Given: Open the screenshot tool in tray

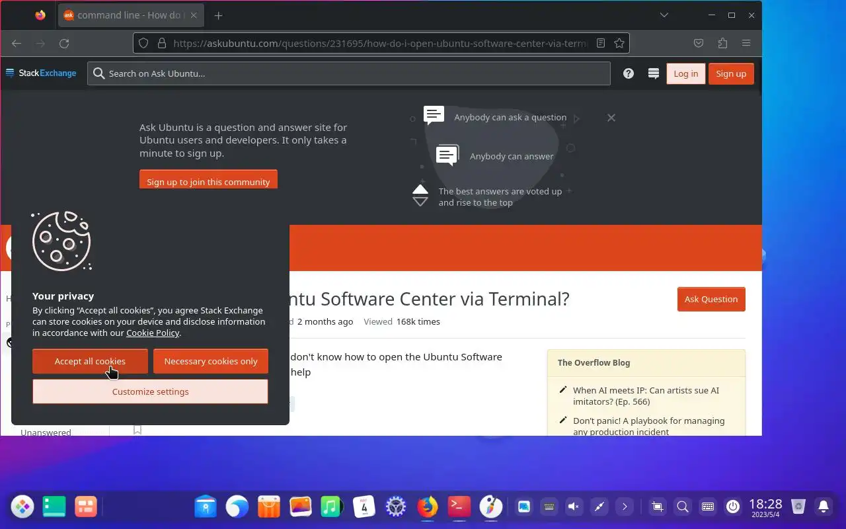Looking at the screenshot, I should (658, 507).
